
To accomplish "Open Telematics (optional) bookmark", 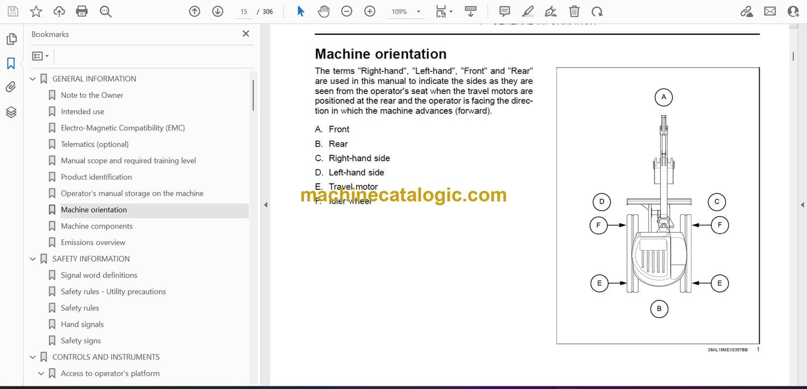I will point(95,144).
